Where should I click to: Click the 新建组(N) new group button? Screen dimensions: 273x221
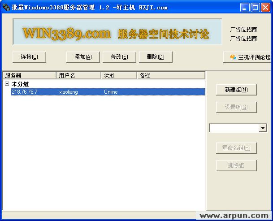coord(236,90)
